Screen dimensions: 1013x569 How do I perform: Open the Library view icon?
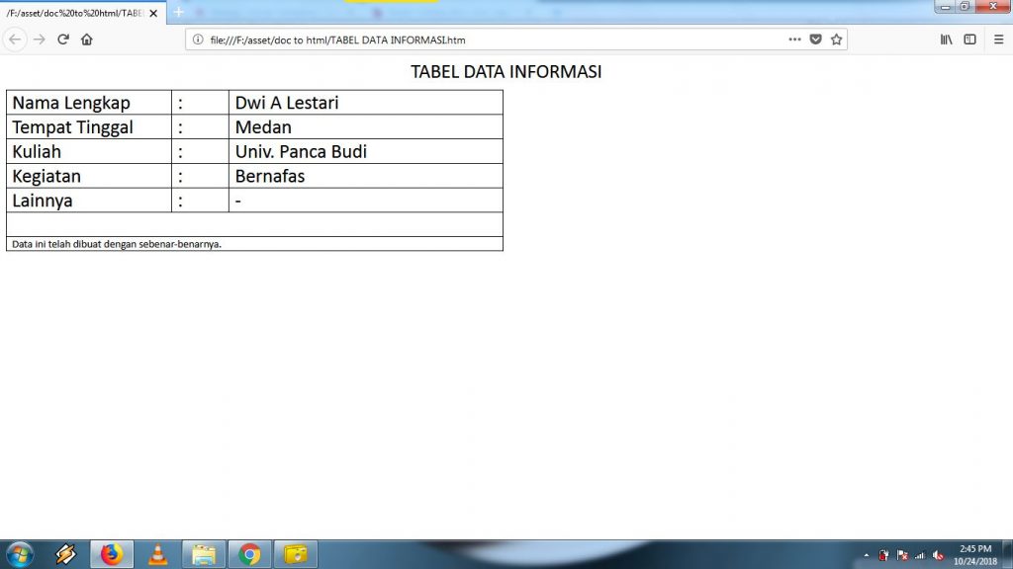point(946,40)
